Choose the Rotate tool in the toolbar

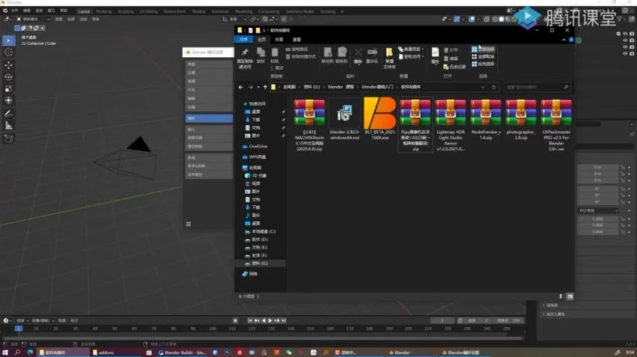[8, 77]
